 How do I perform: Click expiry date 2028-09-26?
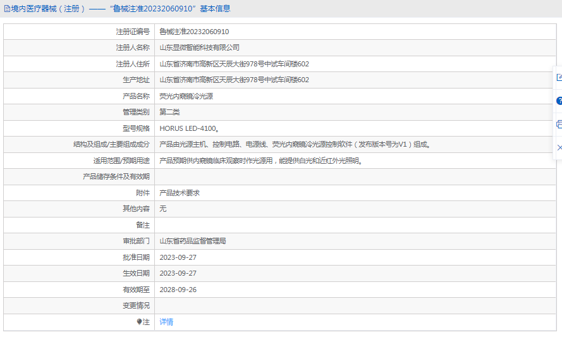[178, 290]
